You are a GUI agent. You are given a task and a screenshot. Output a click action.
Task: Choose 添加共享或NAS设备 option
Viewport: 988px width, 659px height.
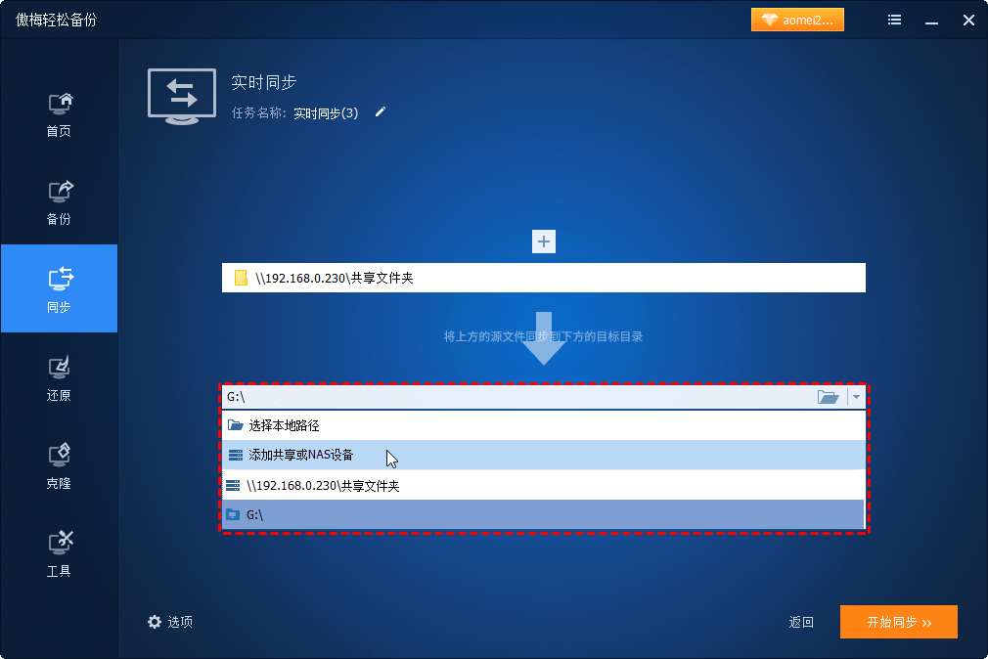pos(544,455)
